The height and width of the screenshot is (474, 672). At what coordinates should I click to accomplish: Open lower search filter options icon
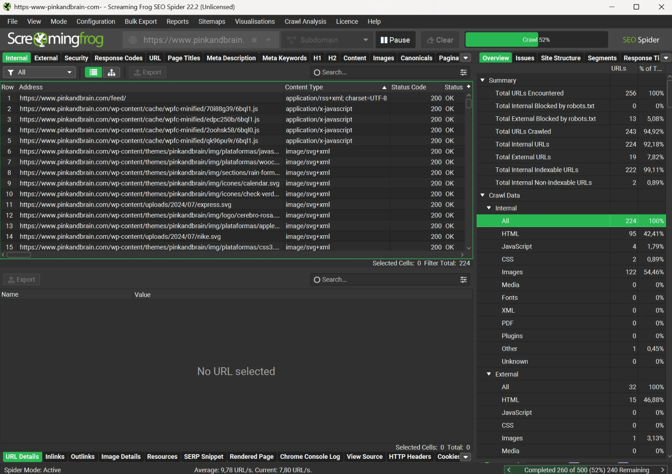(463, 280)
